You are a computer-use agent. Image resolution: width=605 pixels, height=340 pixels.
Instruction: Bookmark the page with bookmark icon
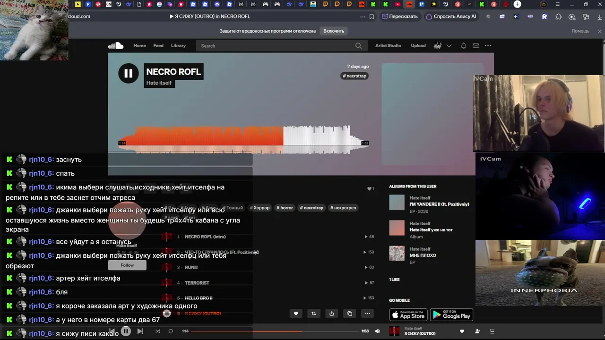point(372,17)
